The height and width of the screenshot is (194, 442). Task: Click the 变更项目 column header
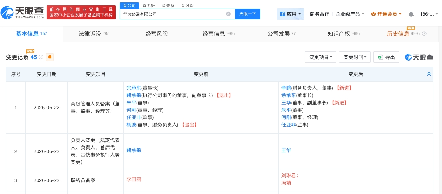(x=96, y=74)
